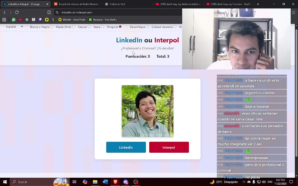Enable Desenfoque option
Viewport: 298px width, 186px height.
coord(147,27)
